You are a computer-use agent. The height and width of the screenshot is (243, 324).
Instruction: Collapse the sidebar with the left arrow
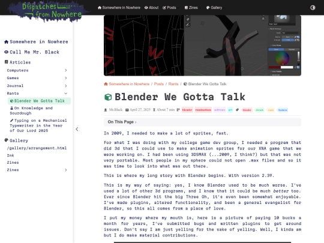77,129
